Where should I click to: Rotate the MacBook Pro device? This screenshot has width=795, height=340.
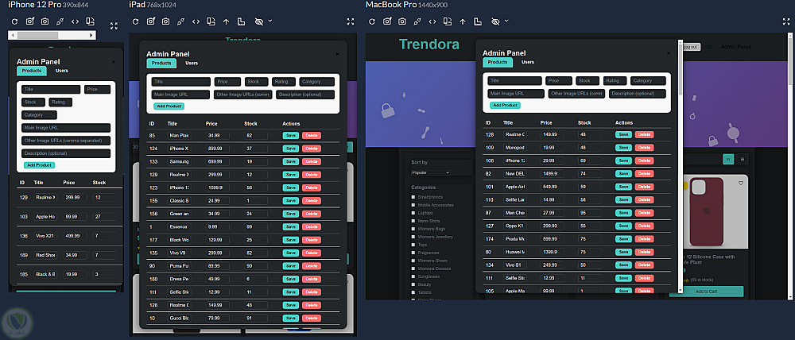pyautogui.click(x=447, y=21)
